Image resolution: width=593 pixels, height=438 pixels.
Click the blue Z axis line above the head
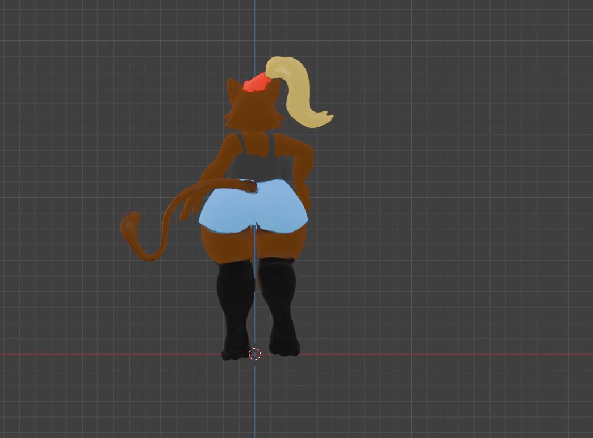[x=254, y=38]
